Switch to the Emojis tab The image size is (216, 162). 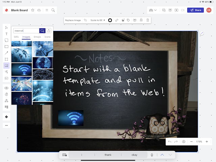point(37,37)
